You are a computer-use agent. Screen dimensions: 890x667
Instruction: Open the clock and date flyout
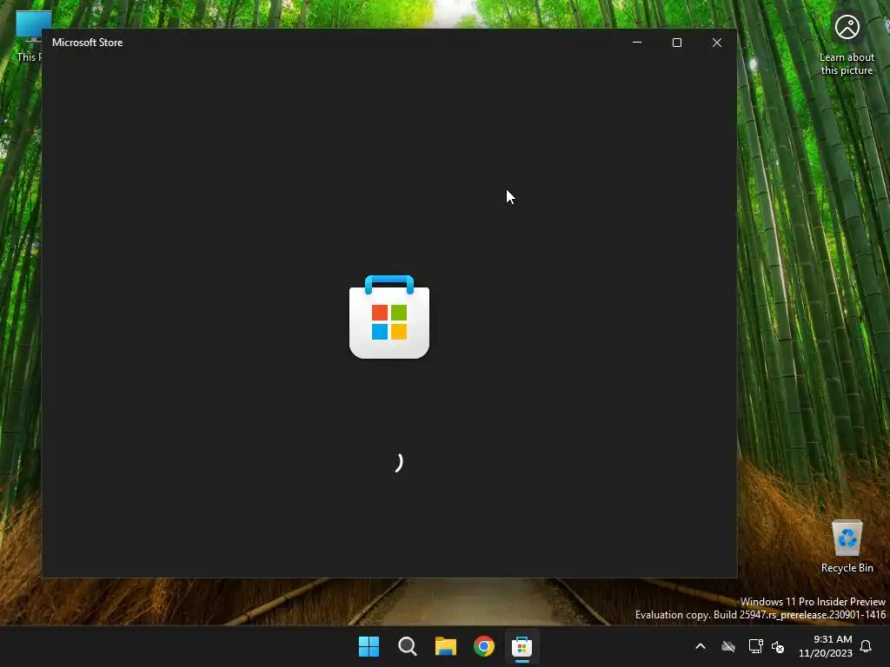pos(826,646)
